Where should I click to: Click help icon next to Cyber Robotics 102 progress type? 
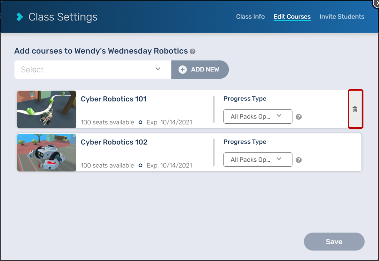[299, 160]
